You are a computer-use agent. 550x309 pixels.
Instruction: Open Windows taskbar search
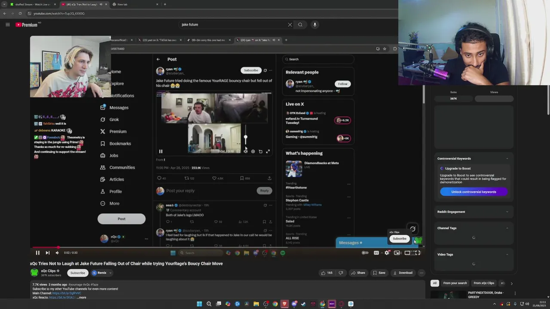click(209, 304)
